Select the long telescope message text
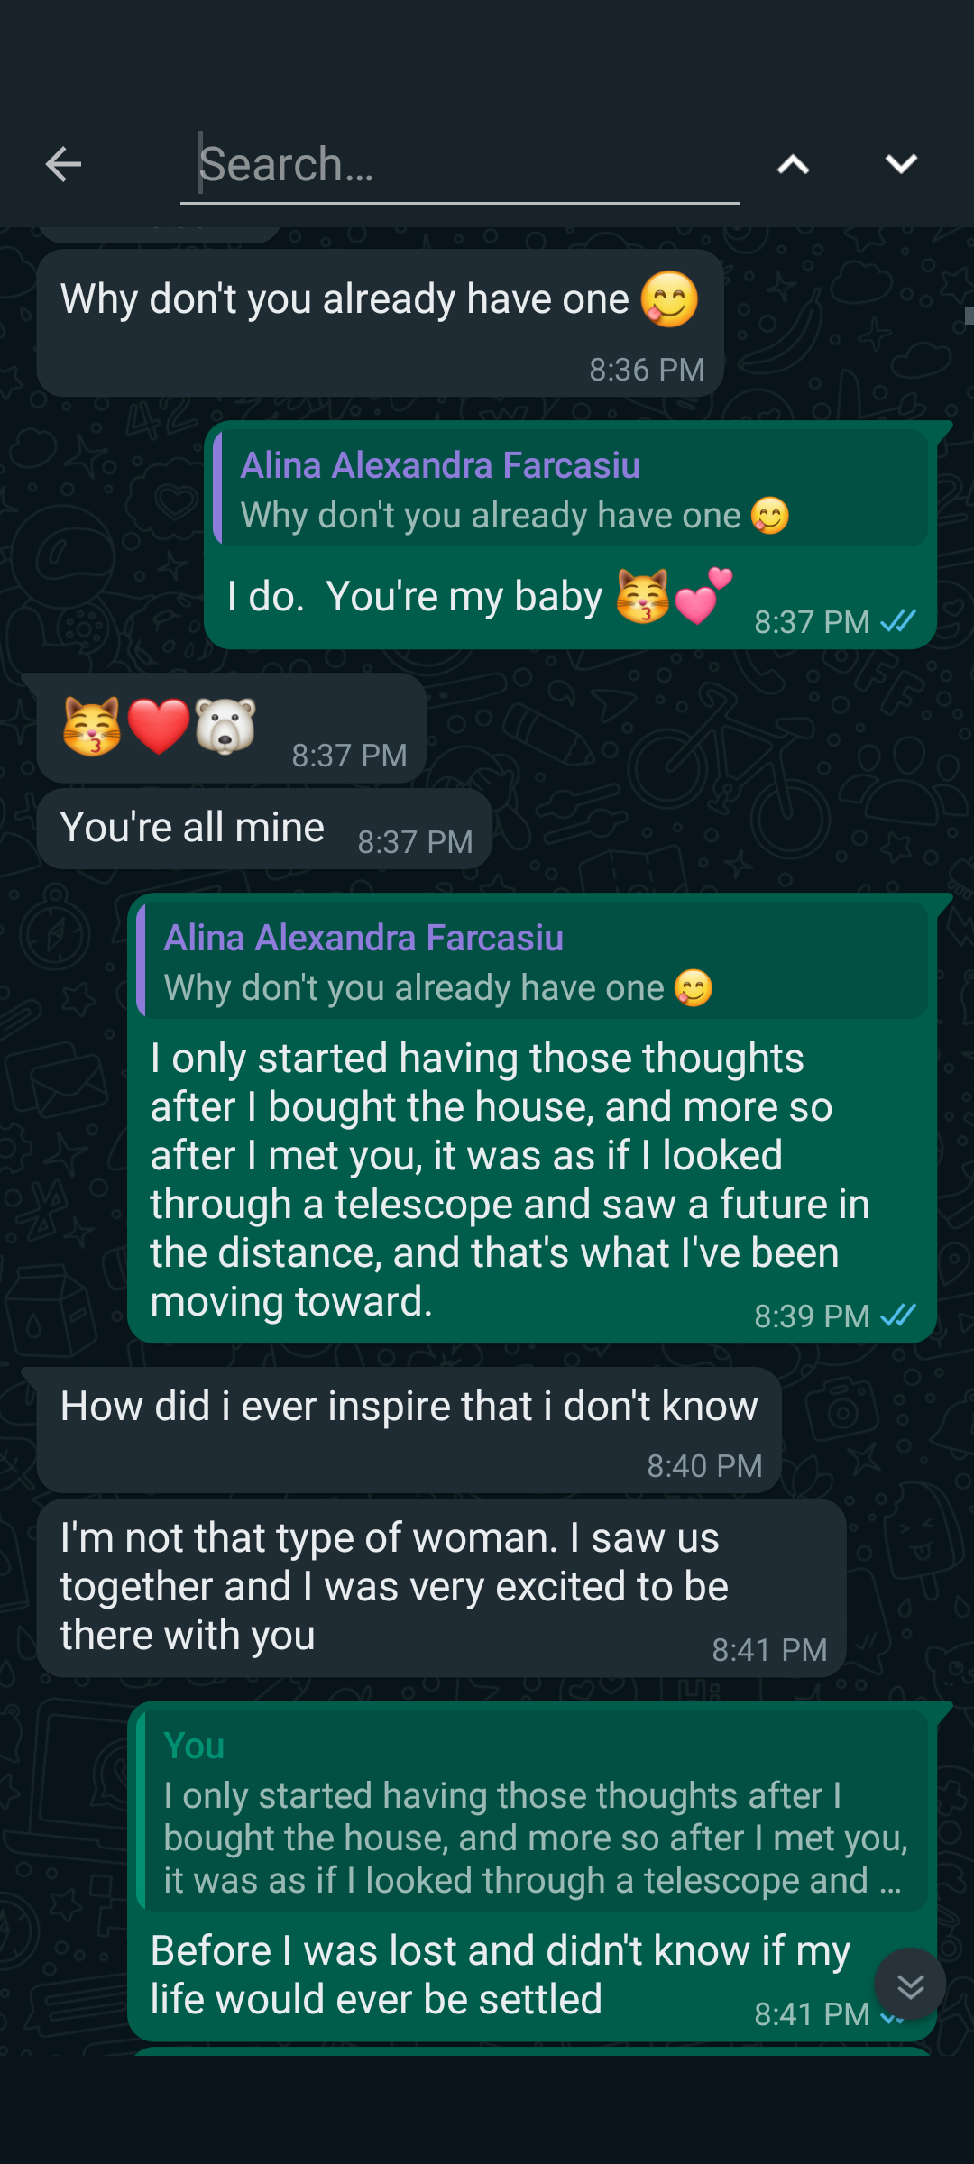974x2164 pixels. click(510, 1181)
